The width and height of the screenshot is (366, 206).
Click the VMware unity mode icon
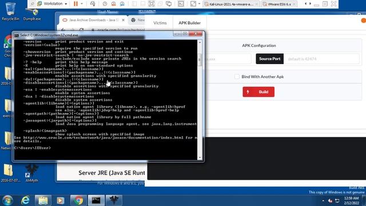(160, 4)
